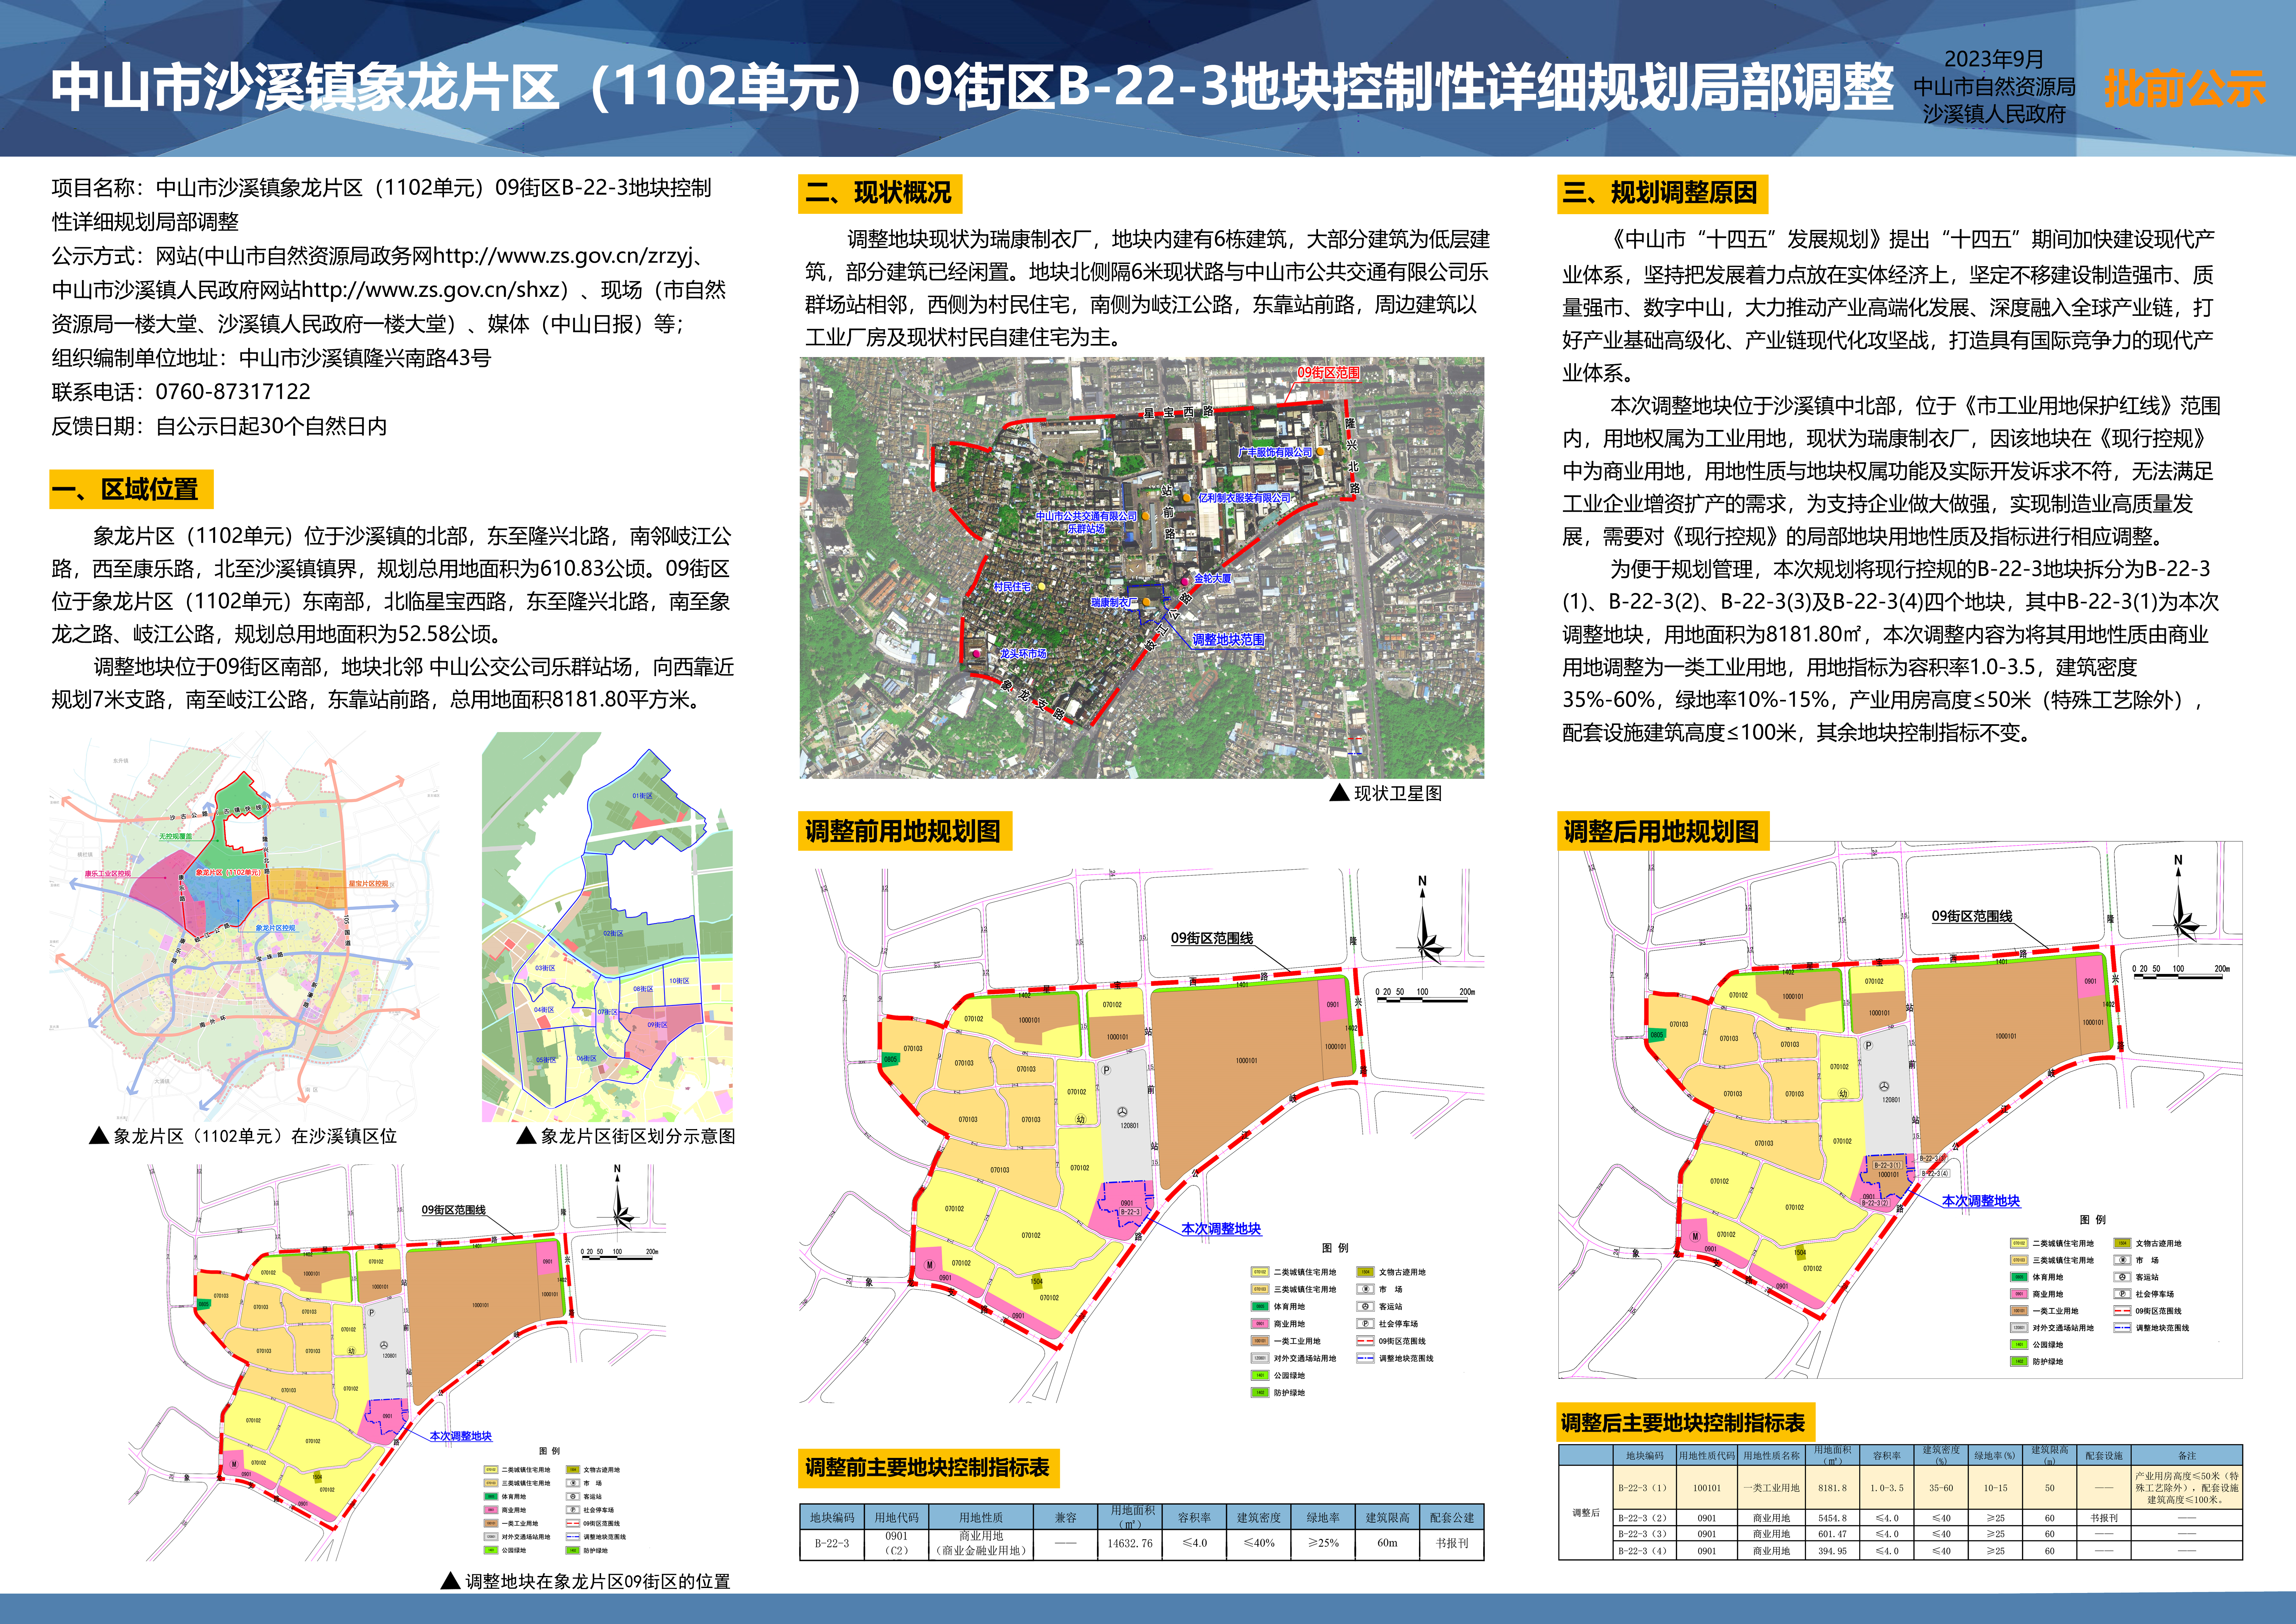The image size is (2296, 1624).
Task: Click the 中山市公共交通有限公司 label on satellite
Action: pyautogui.click(x=1086, y=516)
